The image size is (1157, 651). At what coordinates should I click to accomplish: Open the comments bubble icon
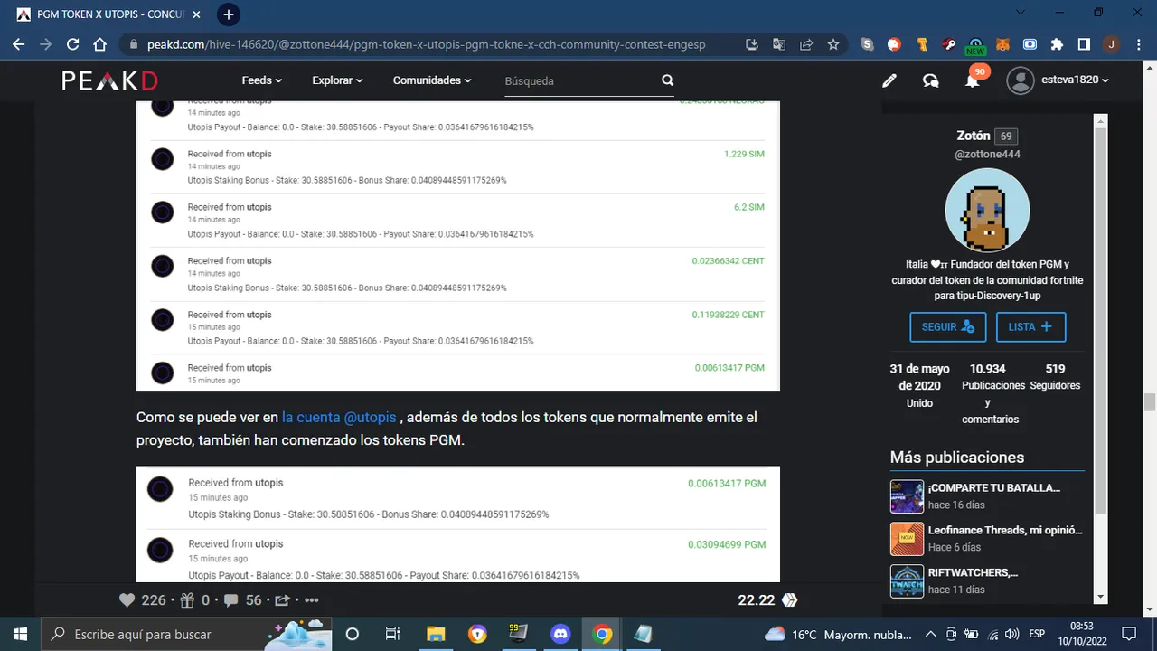pos(231,599)
